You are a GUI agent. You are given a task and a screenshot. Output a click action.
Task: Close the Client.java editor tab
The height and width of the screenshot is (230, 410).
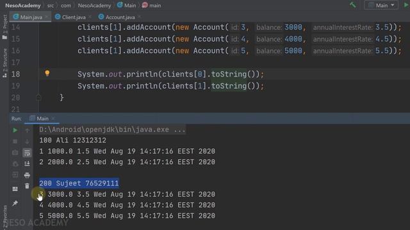pos(90,17)
